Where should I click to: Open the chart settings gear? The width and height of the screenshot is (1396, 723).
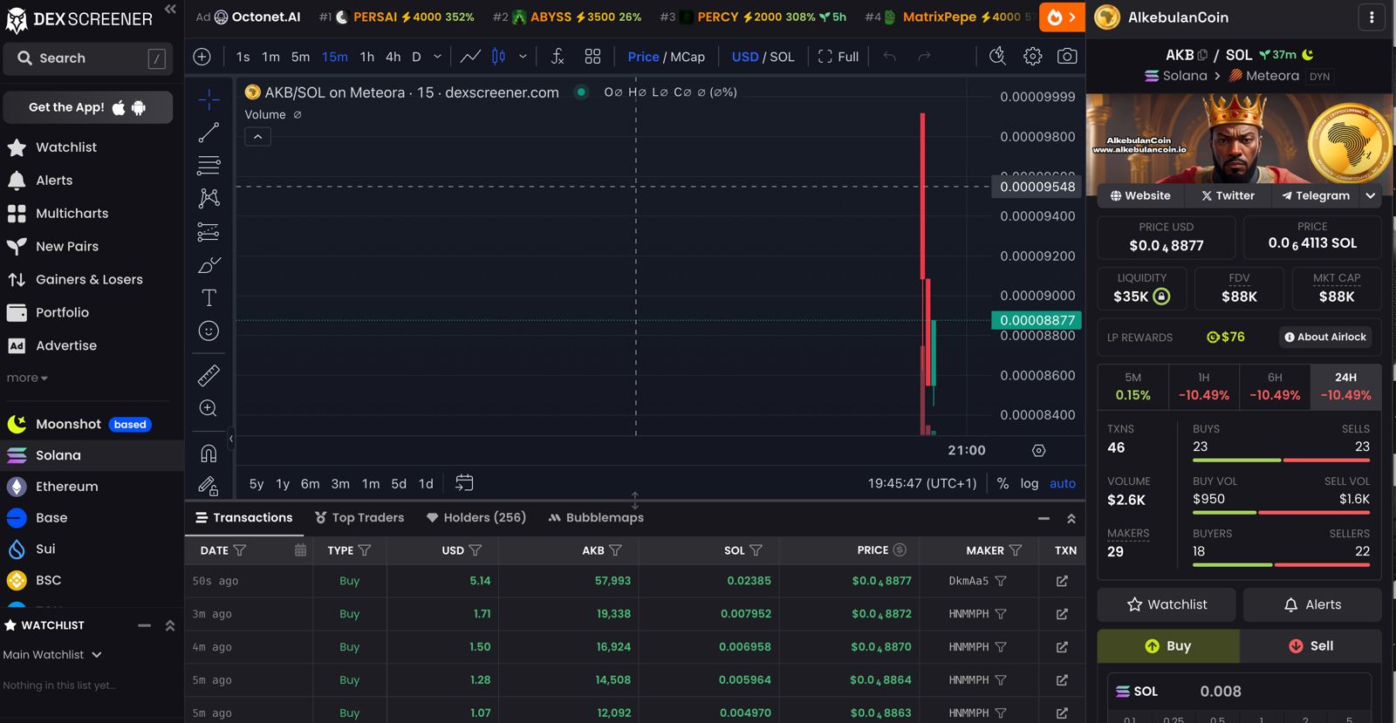(x=1033, y=57)
